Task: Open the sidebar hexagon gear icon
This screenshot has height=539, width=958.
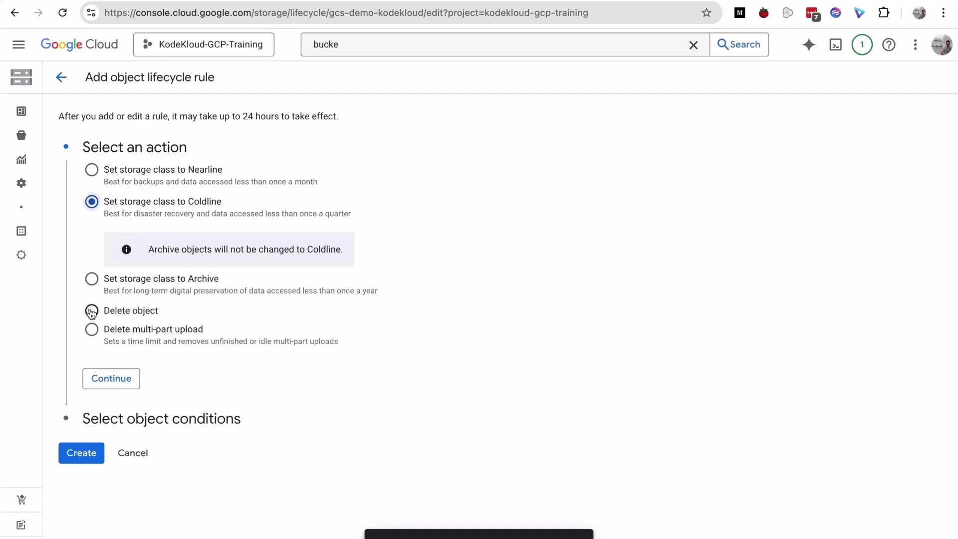Action: click(x=21, y=255)
